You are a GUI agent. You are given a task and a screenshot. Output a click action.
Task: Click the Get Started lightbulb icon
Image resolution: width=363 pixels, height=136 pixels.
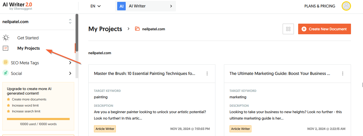6,38
